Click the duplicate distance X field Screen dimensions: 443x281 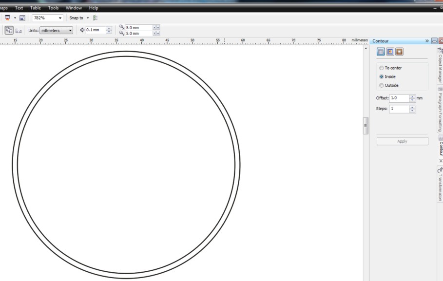139,27
